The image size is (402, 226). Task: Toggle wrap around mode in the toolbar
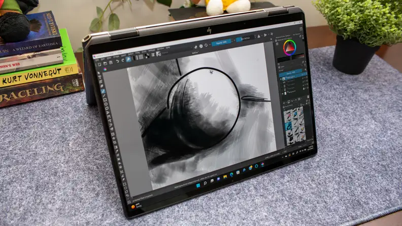click(272, 34)
